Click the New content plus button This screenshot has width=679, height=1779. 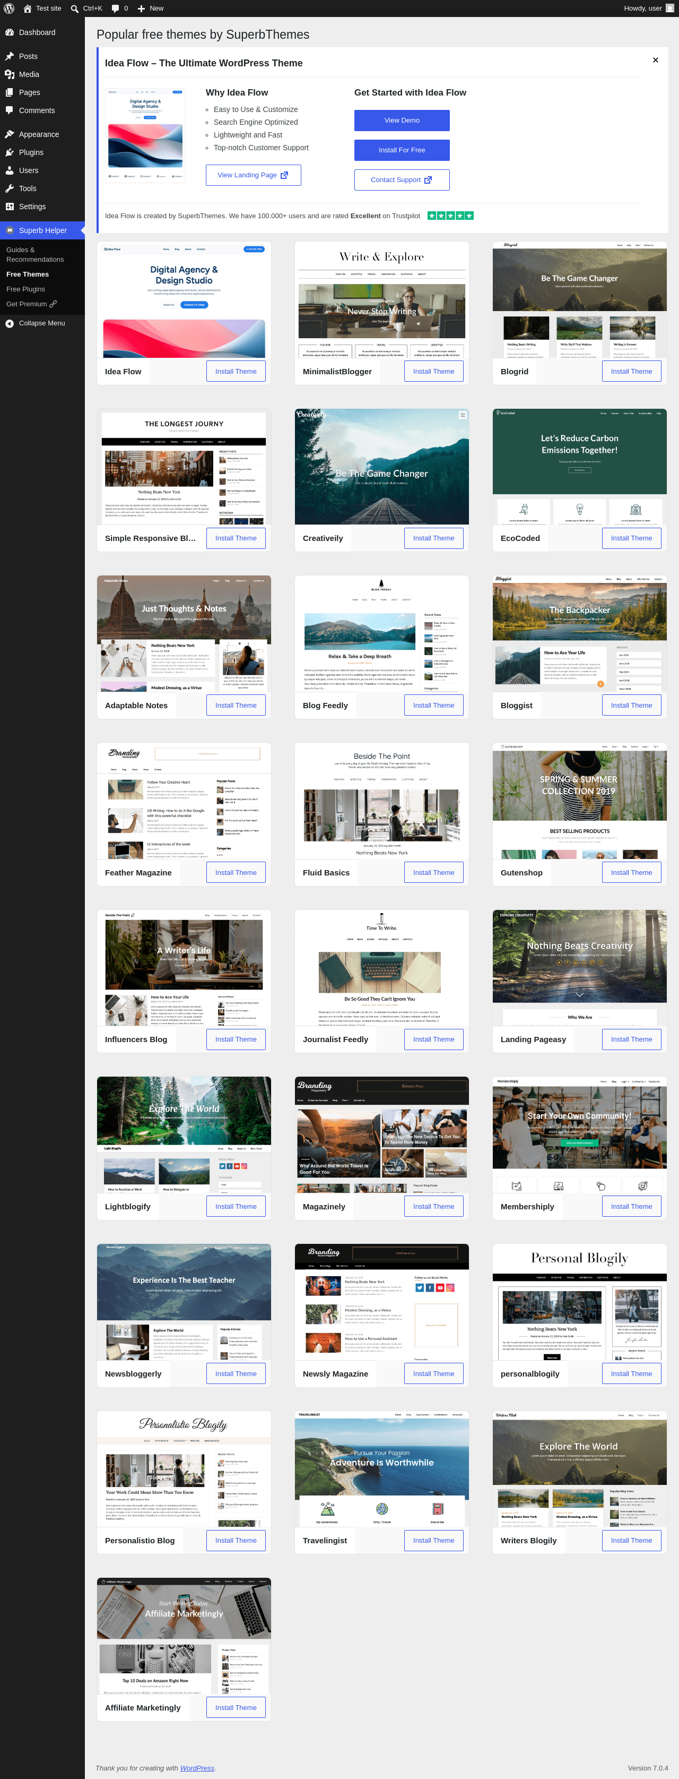click(151, 8)
